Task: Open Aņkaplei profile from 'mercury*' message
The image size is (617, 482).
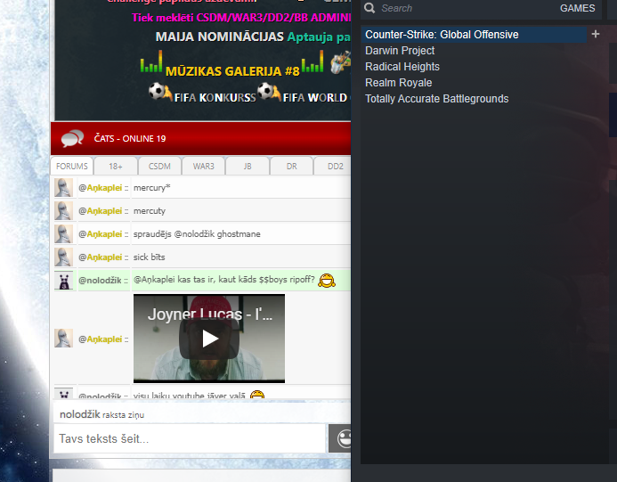Action: [x=104, y=188]
